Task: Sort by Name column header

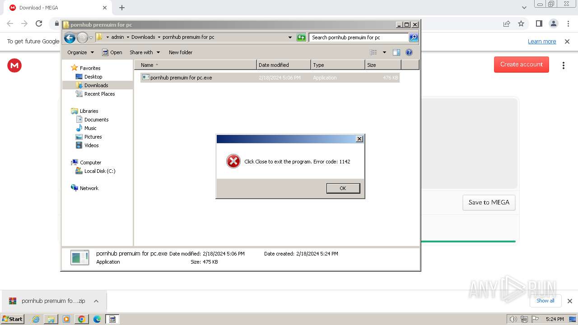Action: point(195,65)
